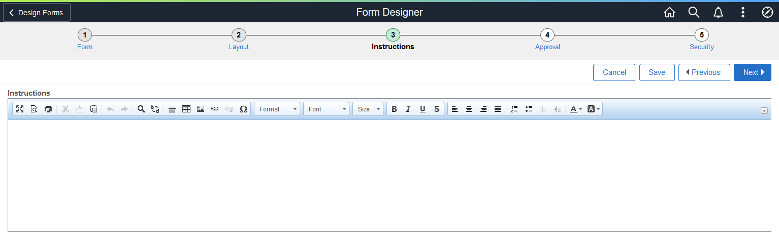Viewport: 779px width, 240px height.
Task: Open the Font dropdown
Action: (327, 109)
